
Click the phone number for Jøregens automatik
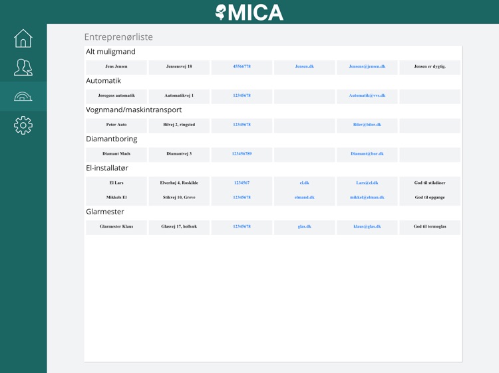click(x=242, y=95)
